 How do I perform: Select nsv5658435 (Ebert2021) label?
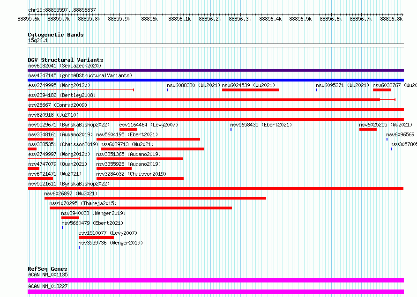[261, 125]
